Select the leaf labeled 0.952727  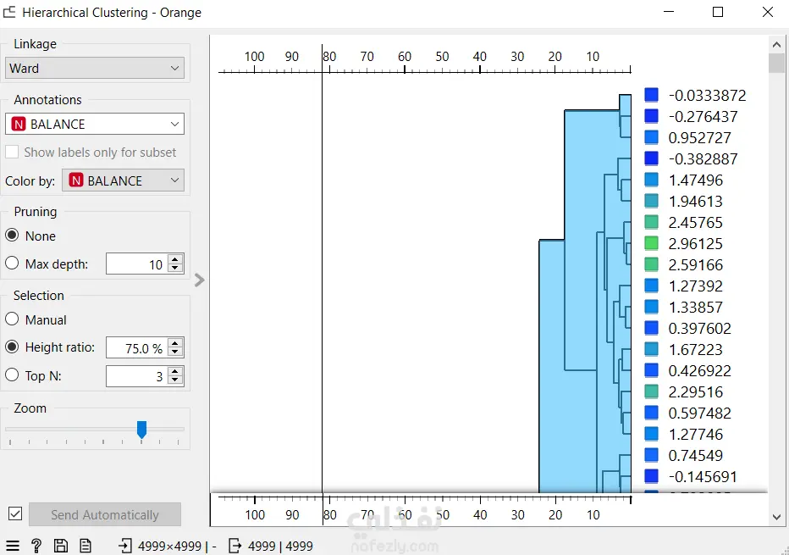pos(699,137)
